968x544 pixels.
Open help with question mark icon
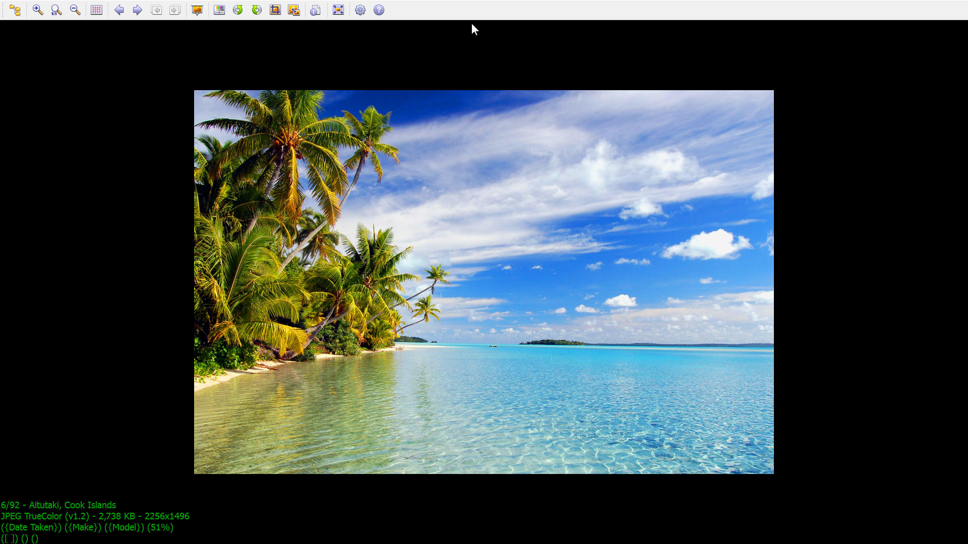pos(379,10)
